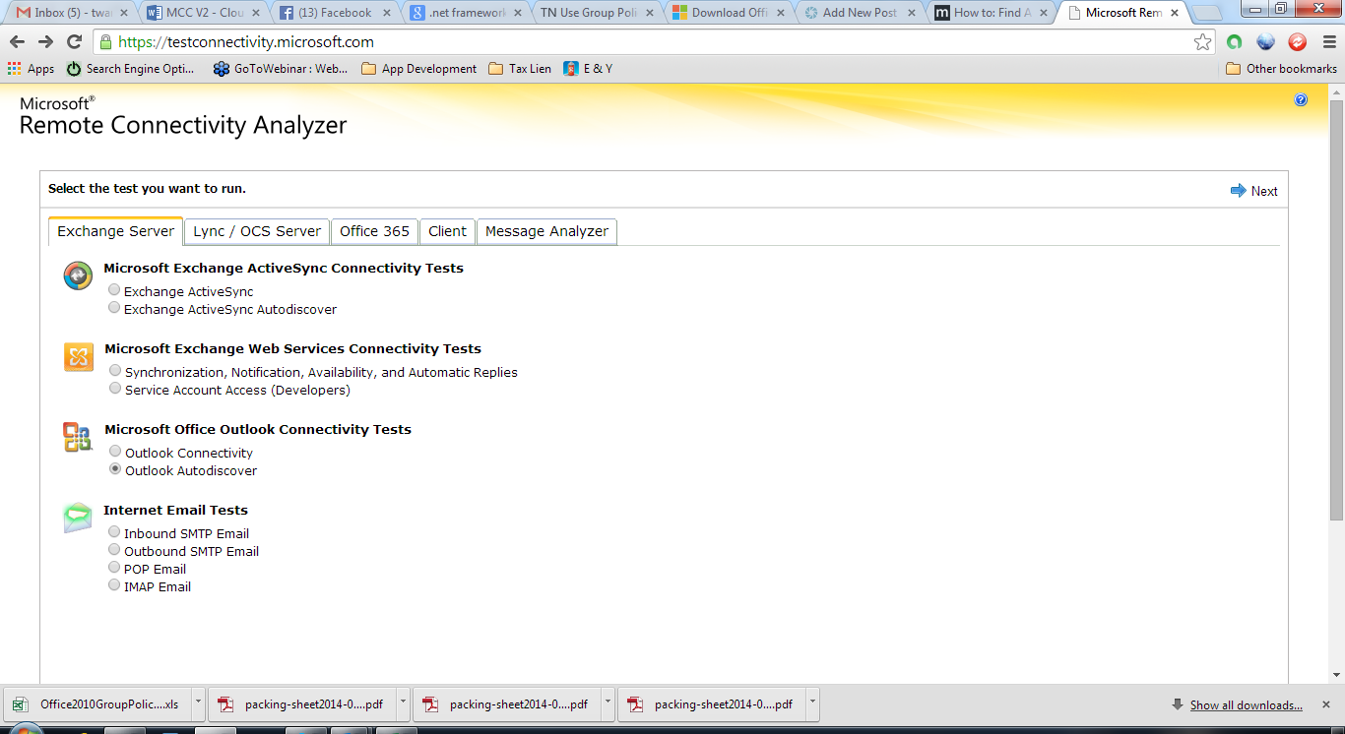The image size is (1345, 734).
Task: Click the Next link with blue arrow
Action: (x=1254, y=191)
